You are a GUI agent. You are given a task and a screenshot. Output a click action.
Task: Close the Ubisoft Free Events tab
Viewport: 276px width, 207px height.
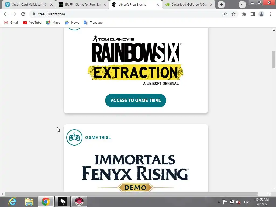[158, 5]
